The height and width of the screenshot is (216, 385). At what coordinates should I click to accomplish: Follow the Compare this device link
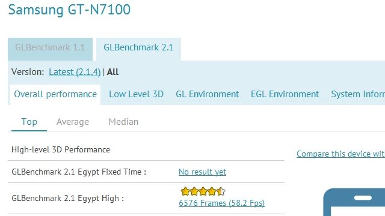pos(340,154)
